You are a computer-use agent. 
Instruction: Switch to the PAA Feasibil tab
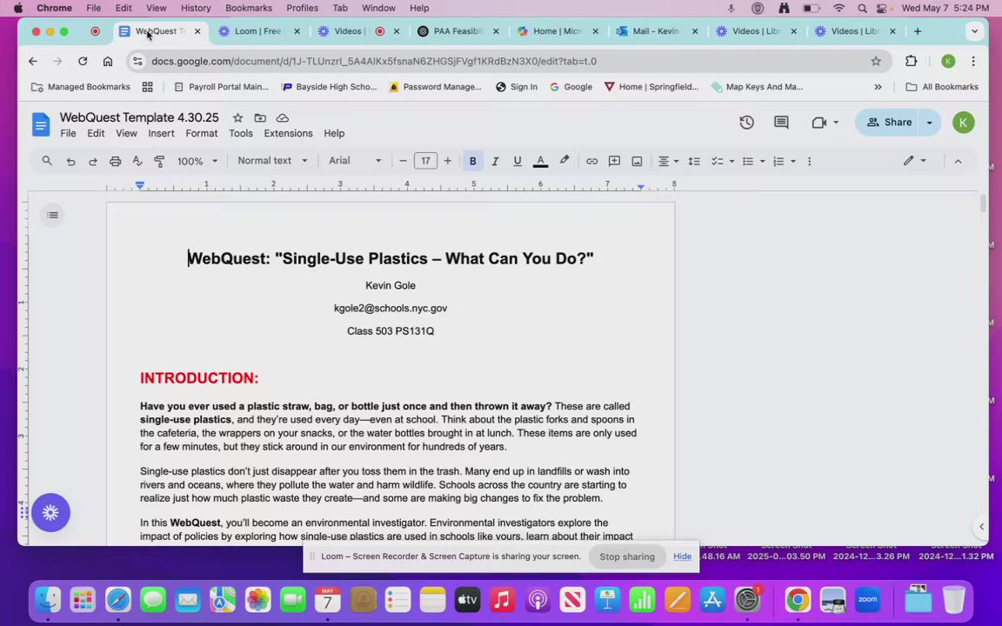tap(457, 31)
